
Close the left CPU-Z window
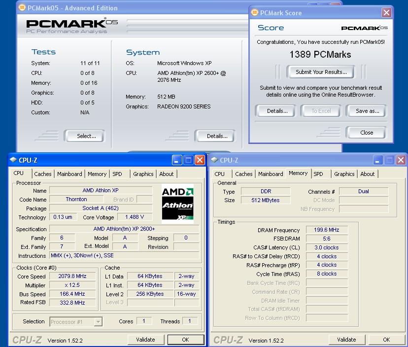point(200,160)
